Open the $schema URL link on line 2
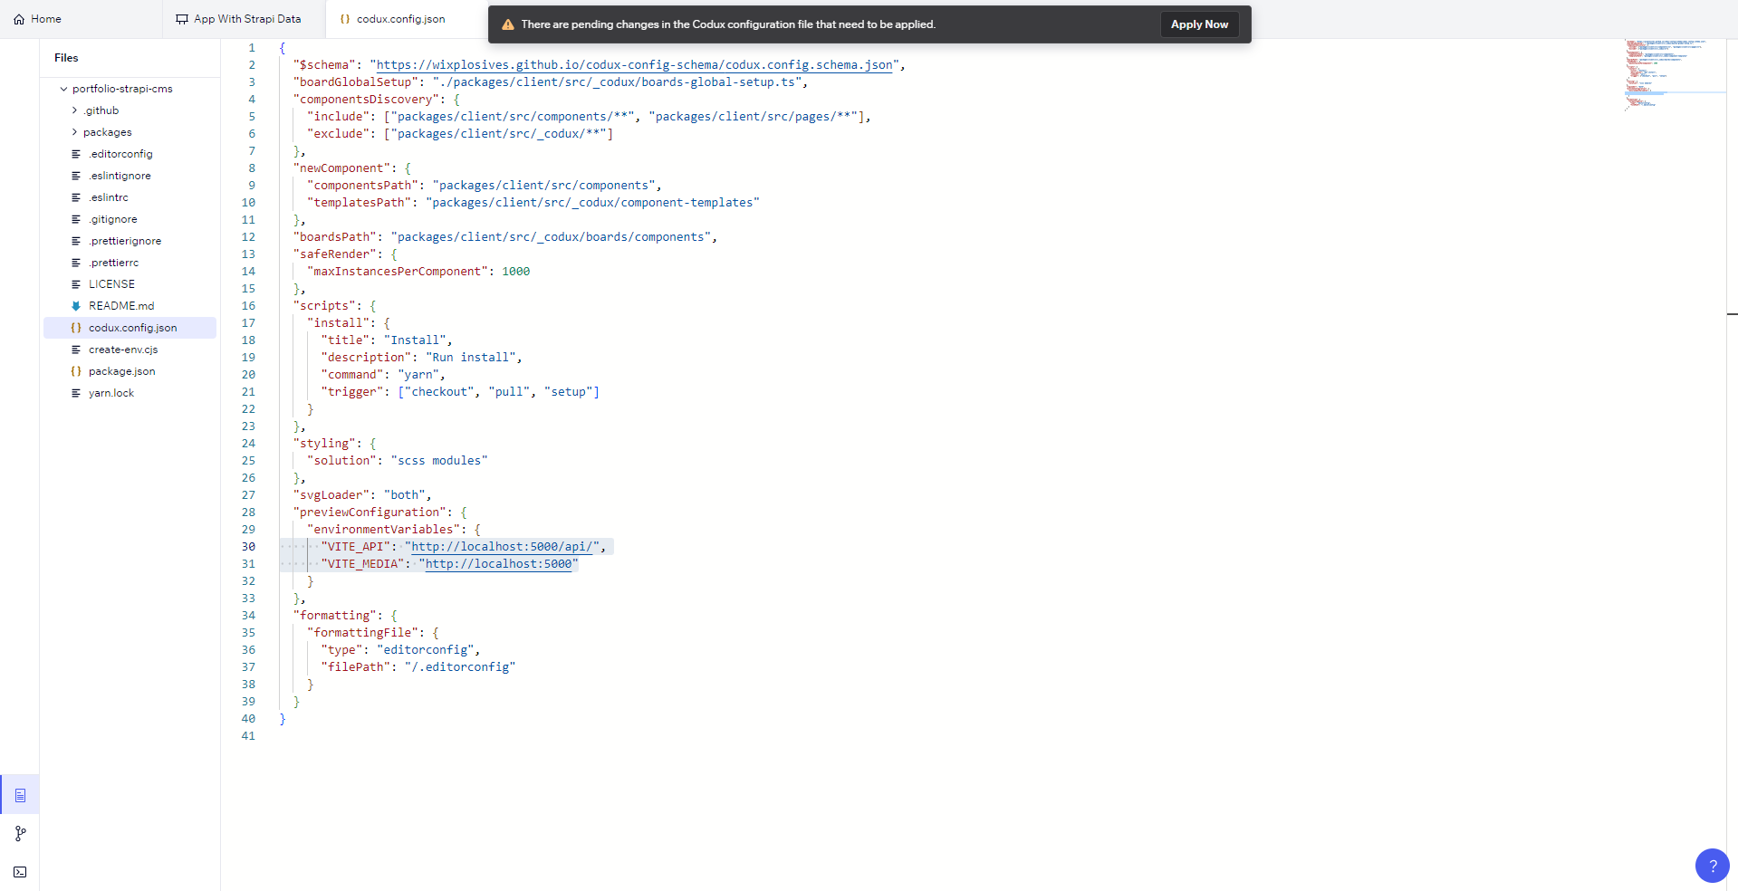 634,65
